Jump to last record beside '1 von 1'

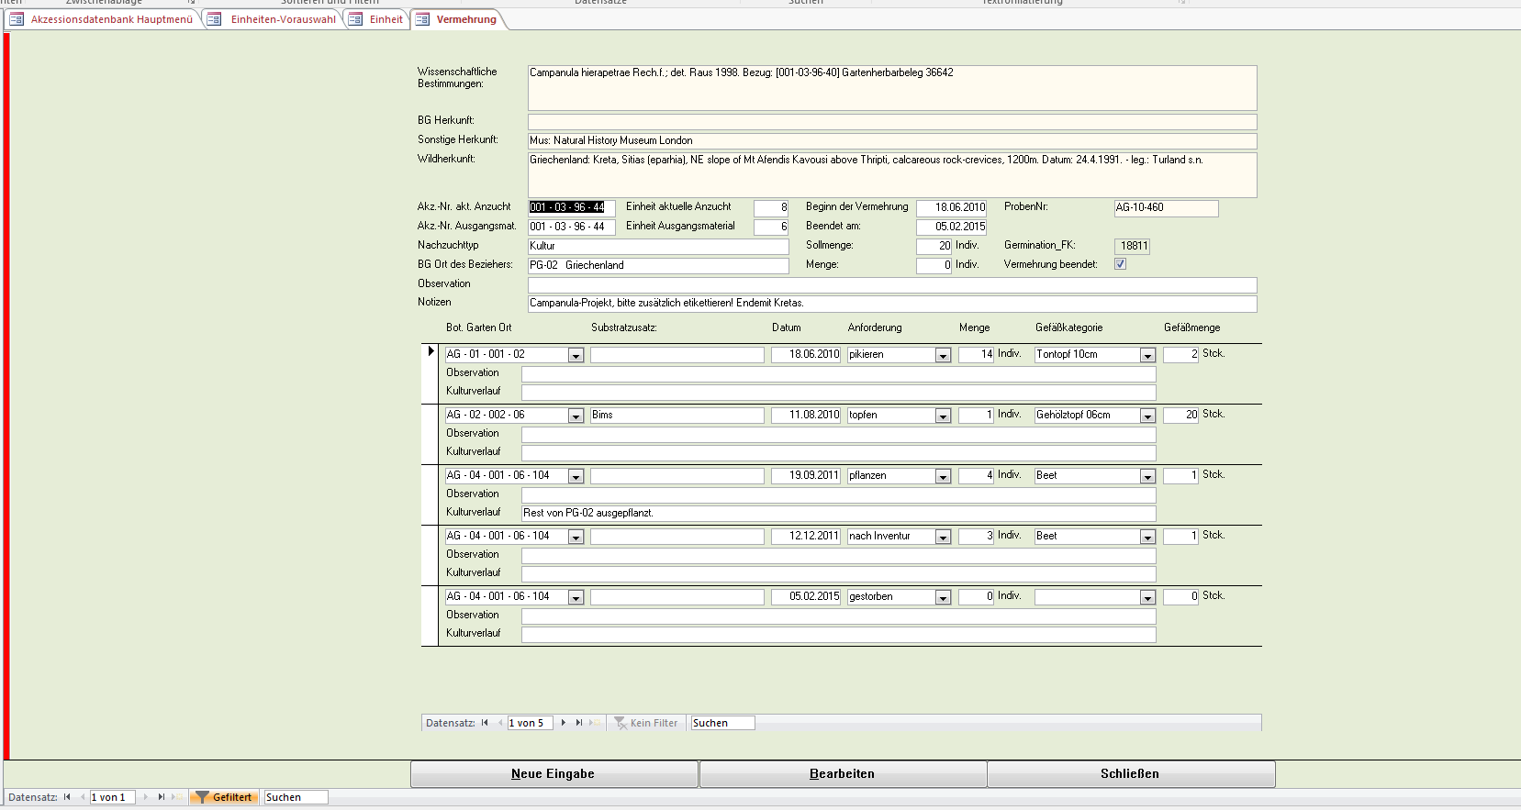click(x=162, y=797)
